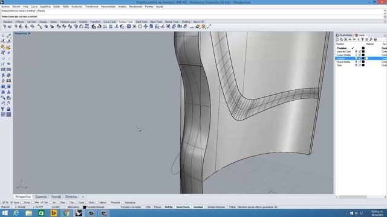Open the Derecha viewport tab
This screenshot has width=387, height=217.
tap(71, 197)
